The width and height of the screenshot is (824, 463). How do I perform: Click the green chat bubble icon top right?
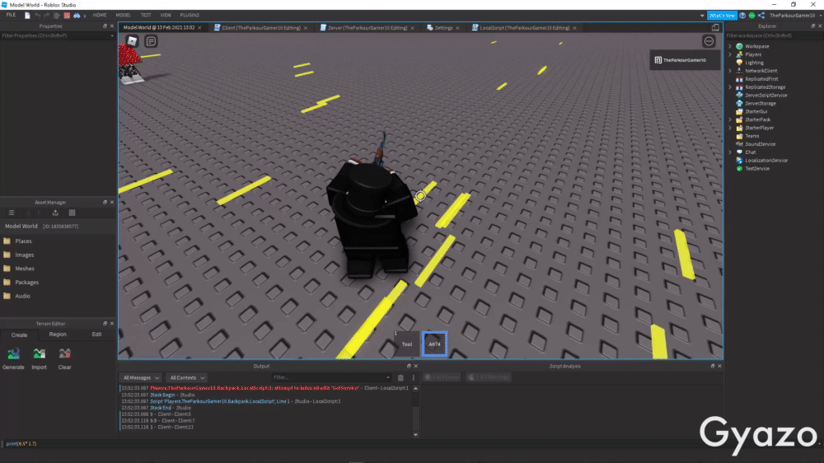click(x=752, y=15)
